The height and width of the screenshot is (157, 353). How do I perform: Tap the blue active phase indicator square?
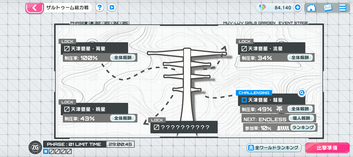(45, 152)
